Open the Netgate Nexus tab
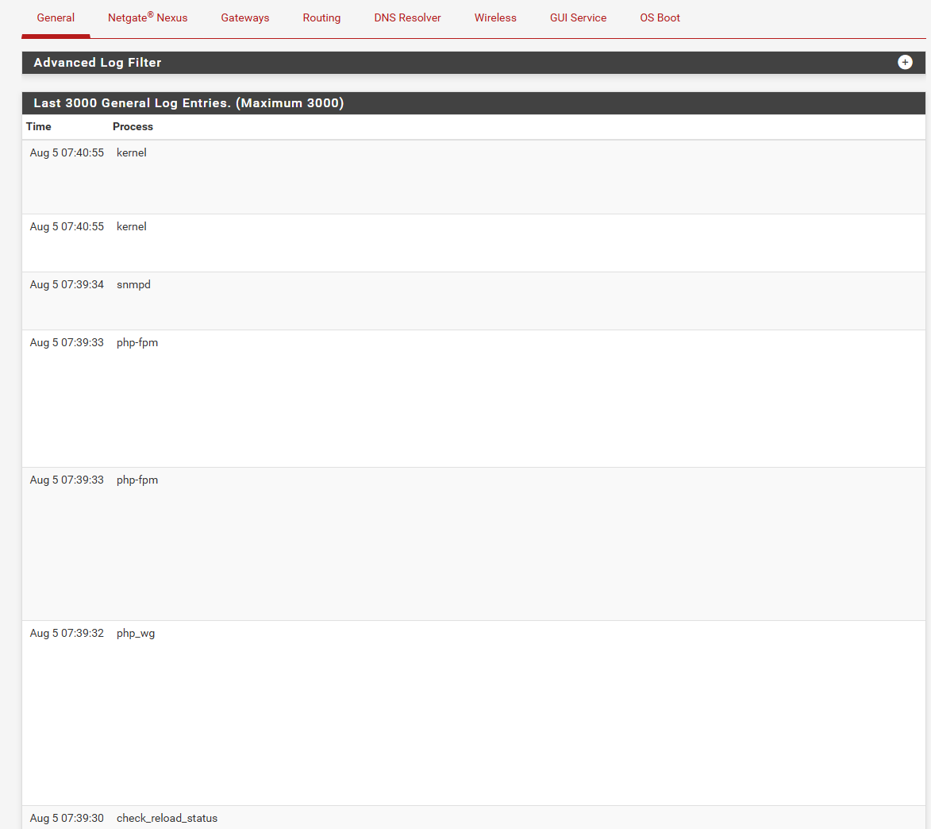Viewport: 931px width, 829px height. click(148, 17)
